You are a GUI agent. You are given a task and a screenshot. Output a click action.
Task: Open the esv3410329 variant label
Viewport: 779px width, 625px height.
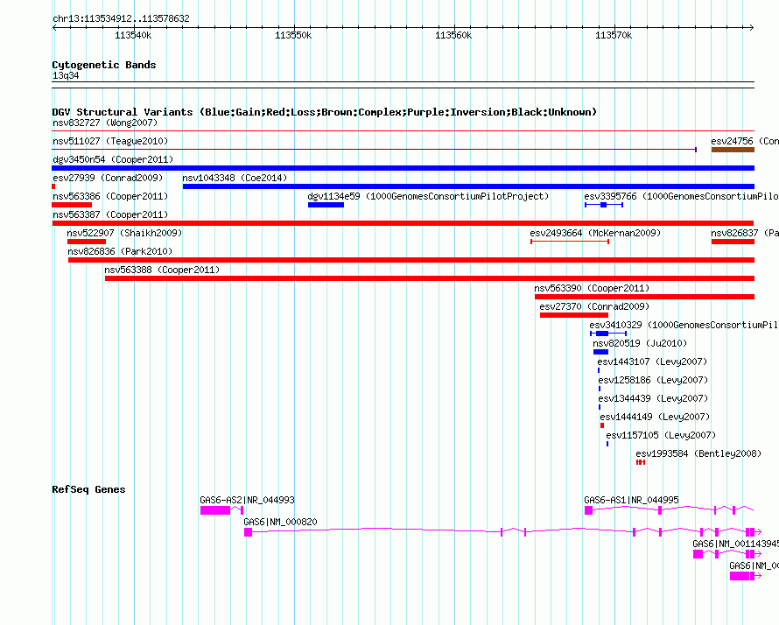(x=684, y=325)
